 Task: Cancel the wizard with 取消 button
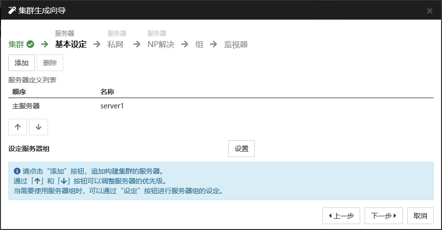tap(420, 215)
